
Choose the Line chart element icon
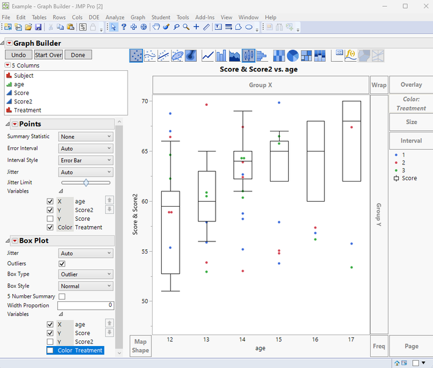point(208,56)
